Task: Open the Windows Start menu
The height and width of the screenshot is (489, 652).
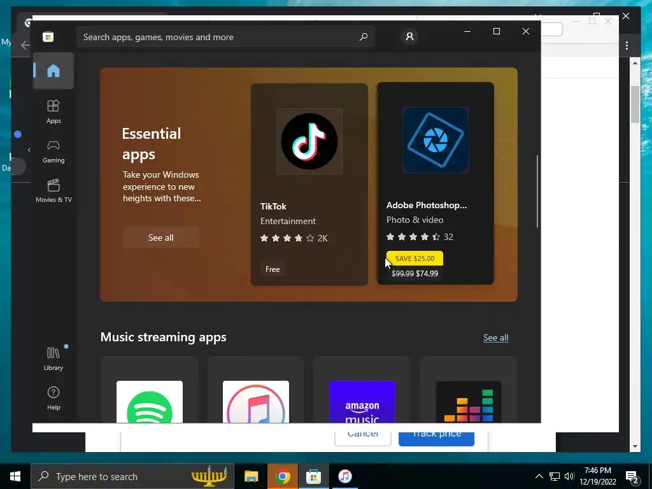Action: [x=15, y=476]
